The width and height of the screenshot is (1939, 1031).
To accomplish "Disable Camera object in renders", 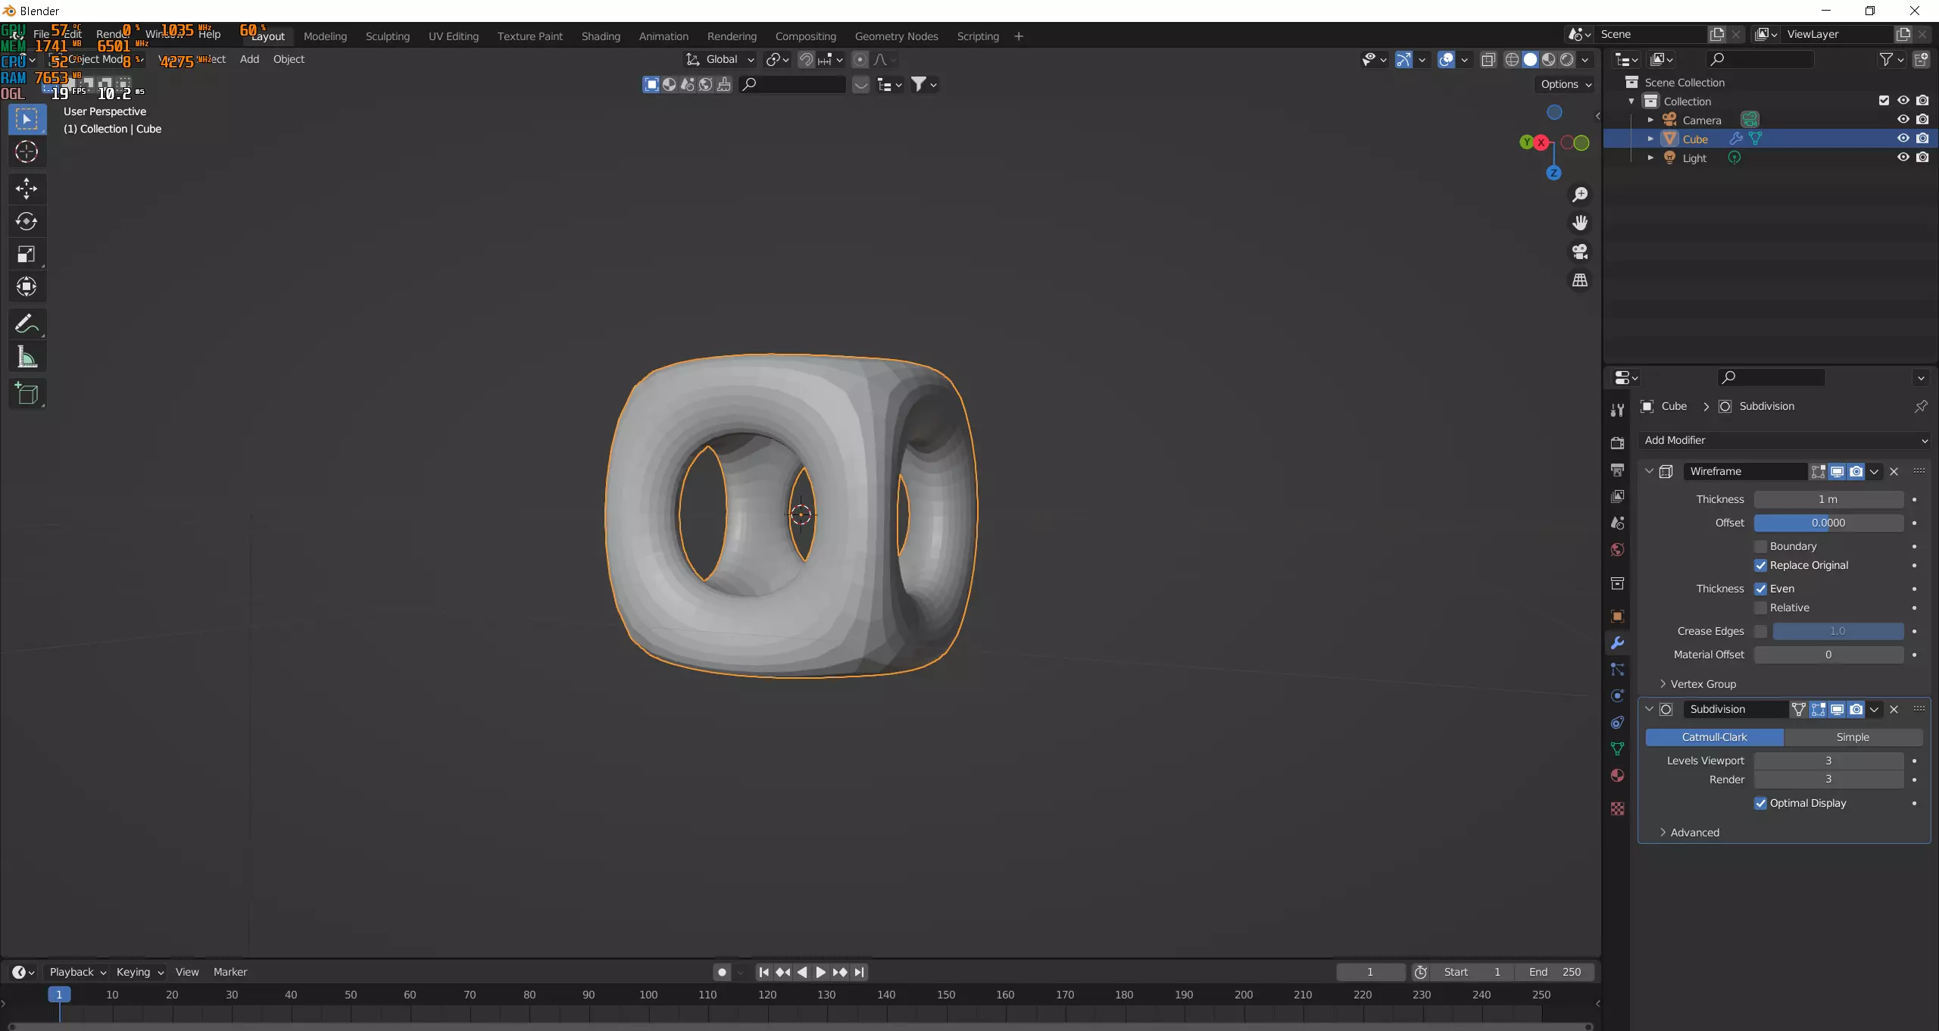I will [1922, 120].
